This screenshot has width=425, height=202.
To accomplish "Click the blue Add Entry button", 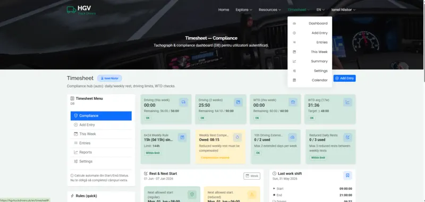I will click(344, 78).
